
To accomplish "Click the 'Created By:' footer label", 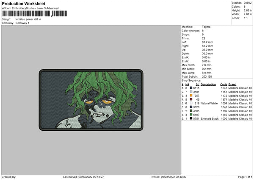I will click(9, 177).
